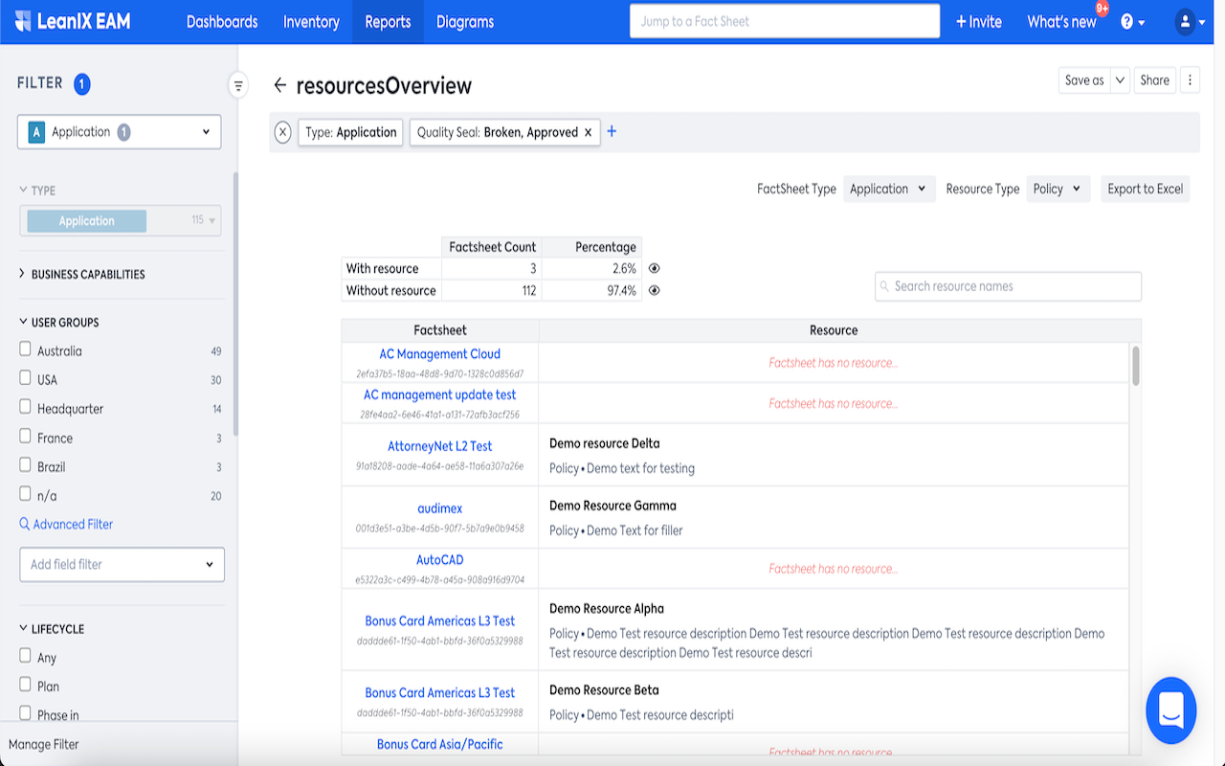Click What's new in the top bar

(x=1061, y=22)
